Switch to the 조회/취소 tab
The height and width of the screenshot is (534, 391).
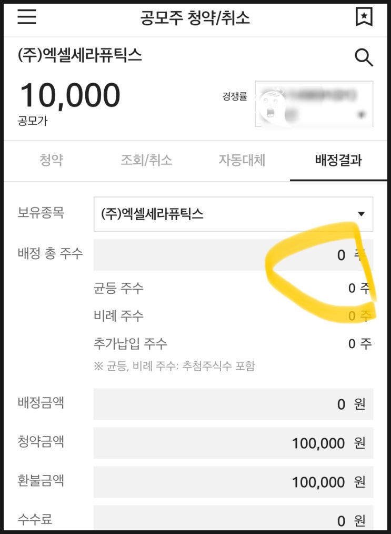147,160
